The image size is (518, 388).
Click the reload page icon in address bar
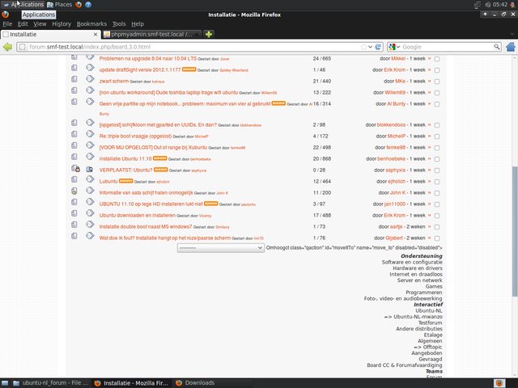tap(378, 47)
